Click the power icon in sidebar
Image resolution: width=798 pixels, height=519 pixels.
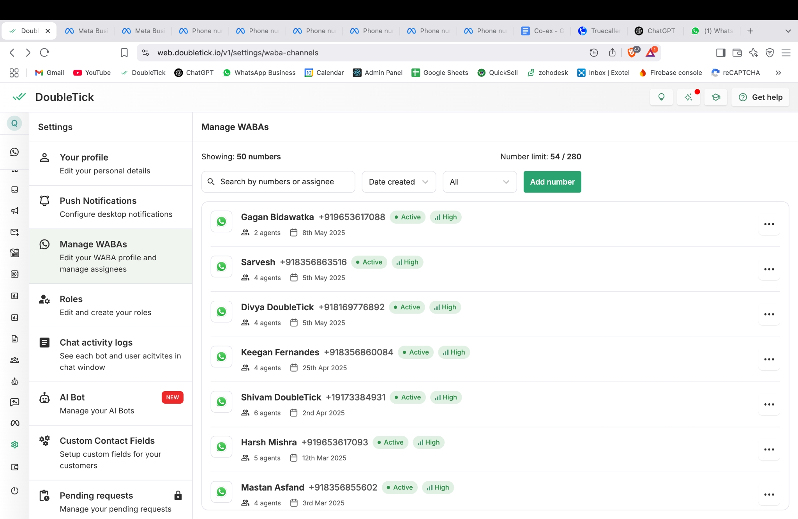14,491
